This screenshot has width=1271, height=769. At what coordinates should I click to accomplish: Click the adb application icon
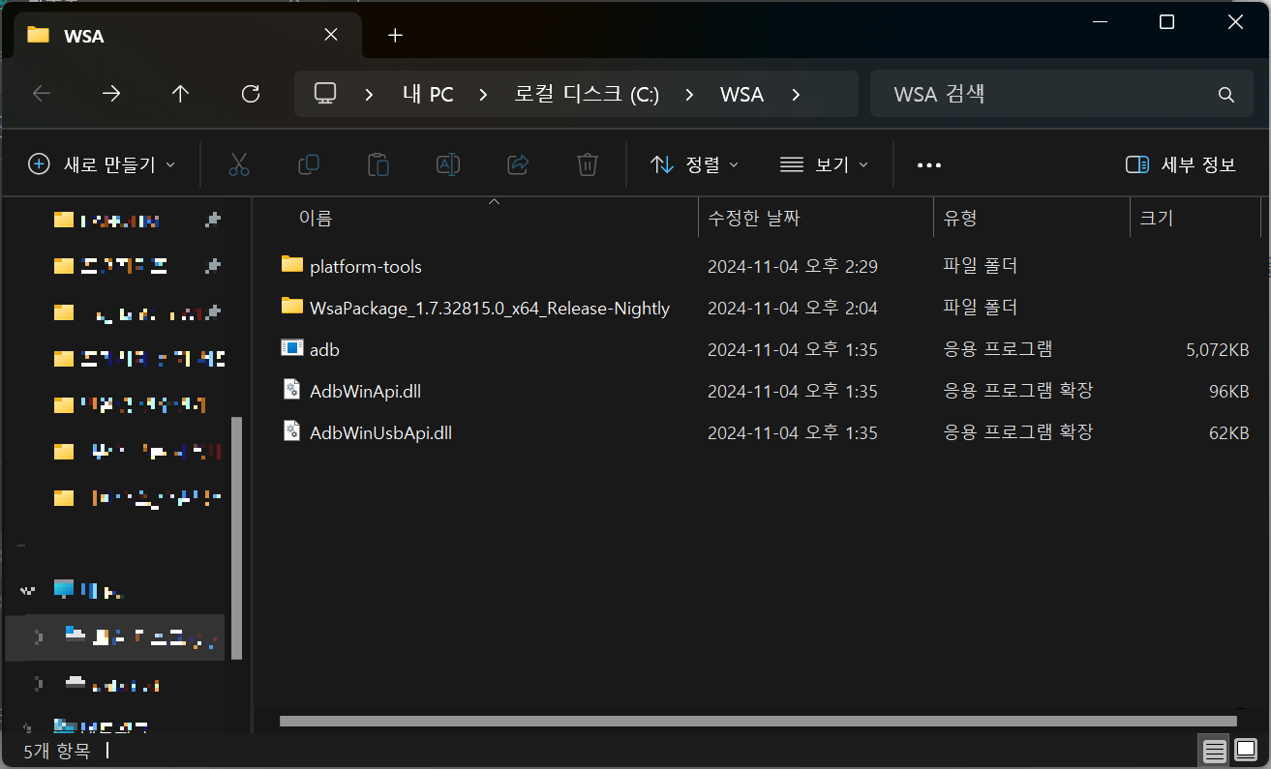[291, 348]
